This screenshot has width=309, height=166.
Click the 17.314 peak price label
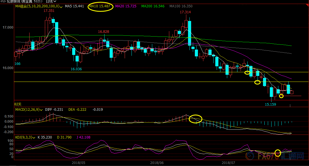tap(185, 12)
